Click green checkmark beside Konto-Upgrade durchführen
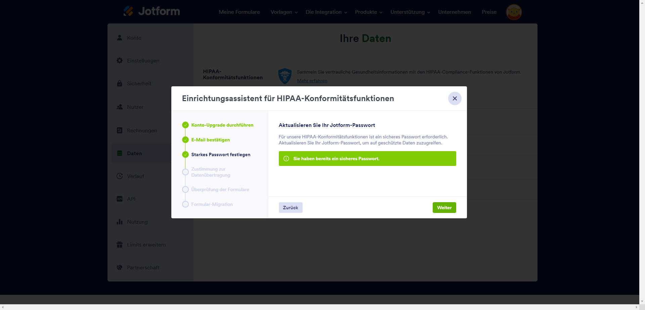 [185, 125]
